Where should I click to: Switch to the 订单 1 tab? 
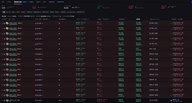(x=9, y=2)
